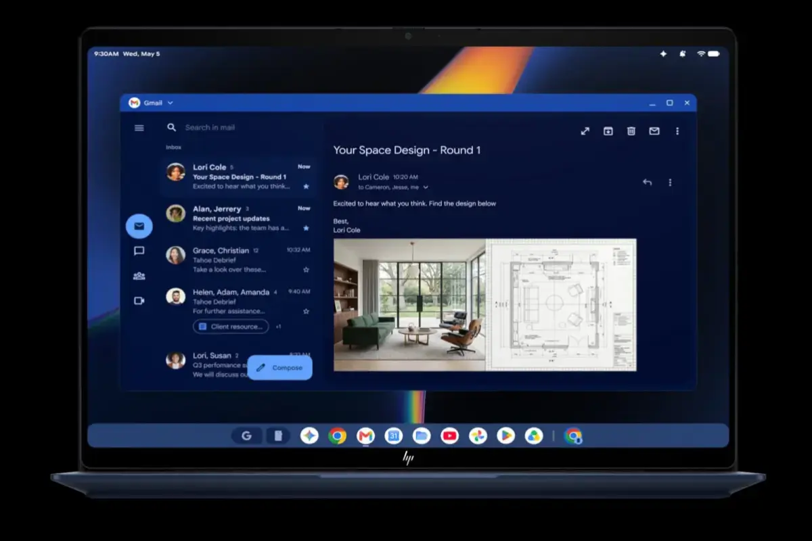Open Google Drive from the shelf
The width and height of the screenshot is (812, 541).
tap(534, 436)
